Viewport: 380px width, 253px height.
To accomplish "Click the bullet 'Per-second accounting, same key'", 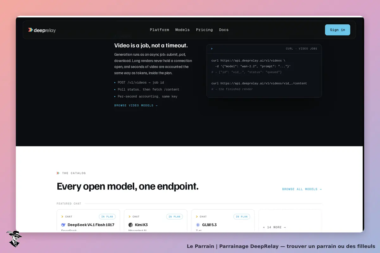I will point(147,96).
